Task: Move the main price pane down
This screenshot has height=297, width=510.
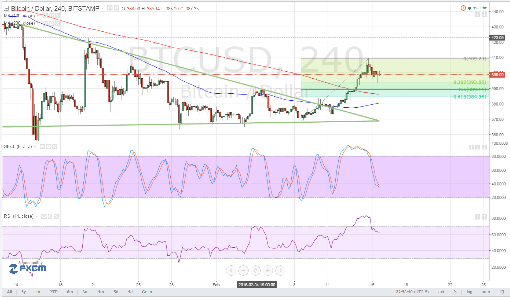Action: (x=478, y=14)
